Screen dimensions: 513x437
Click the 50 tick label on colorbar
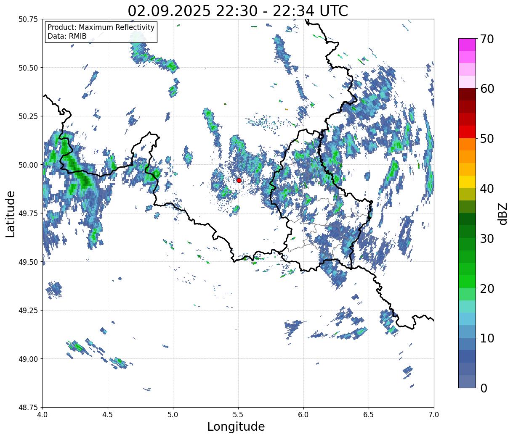point(487,139)
